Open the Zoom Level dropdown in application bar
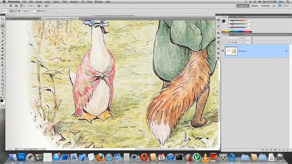This screenshot has width=292, height=164. [31, 6]
